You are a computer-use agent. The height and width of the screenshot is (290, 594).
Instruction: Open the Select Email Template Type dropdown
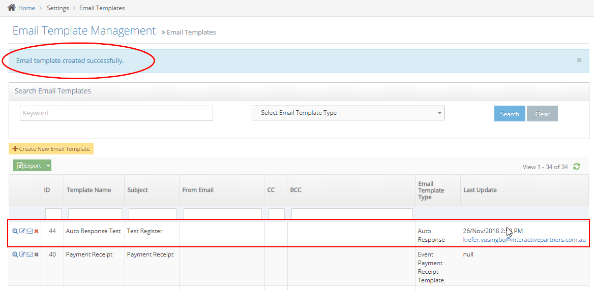(348, 113)
